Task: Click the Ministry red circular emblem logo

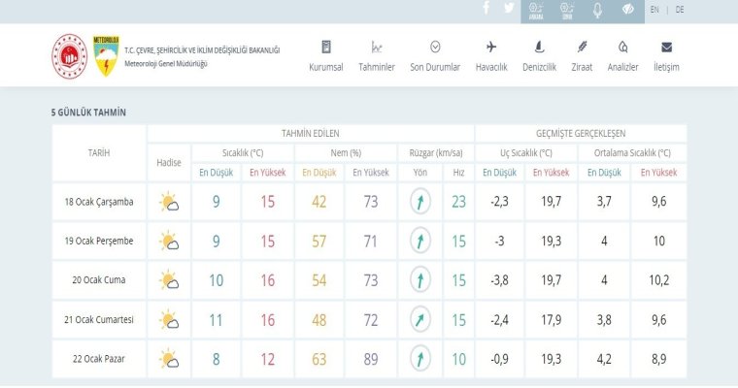Action: click(x=70, y=56)
